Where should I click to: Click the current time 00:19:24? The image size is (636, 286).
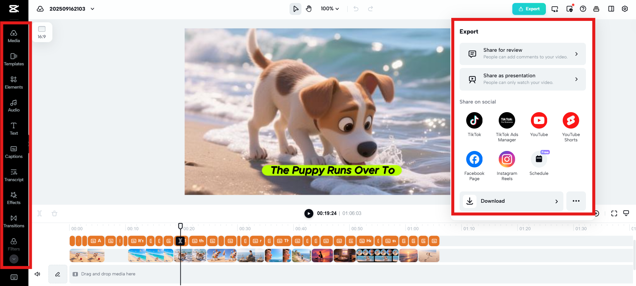pyautogui.click(x=327, y=213)
